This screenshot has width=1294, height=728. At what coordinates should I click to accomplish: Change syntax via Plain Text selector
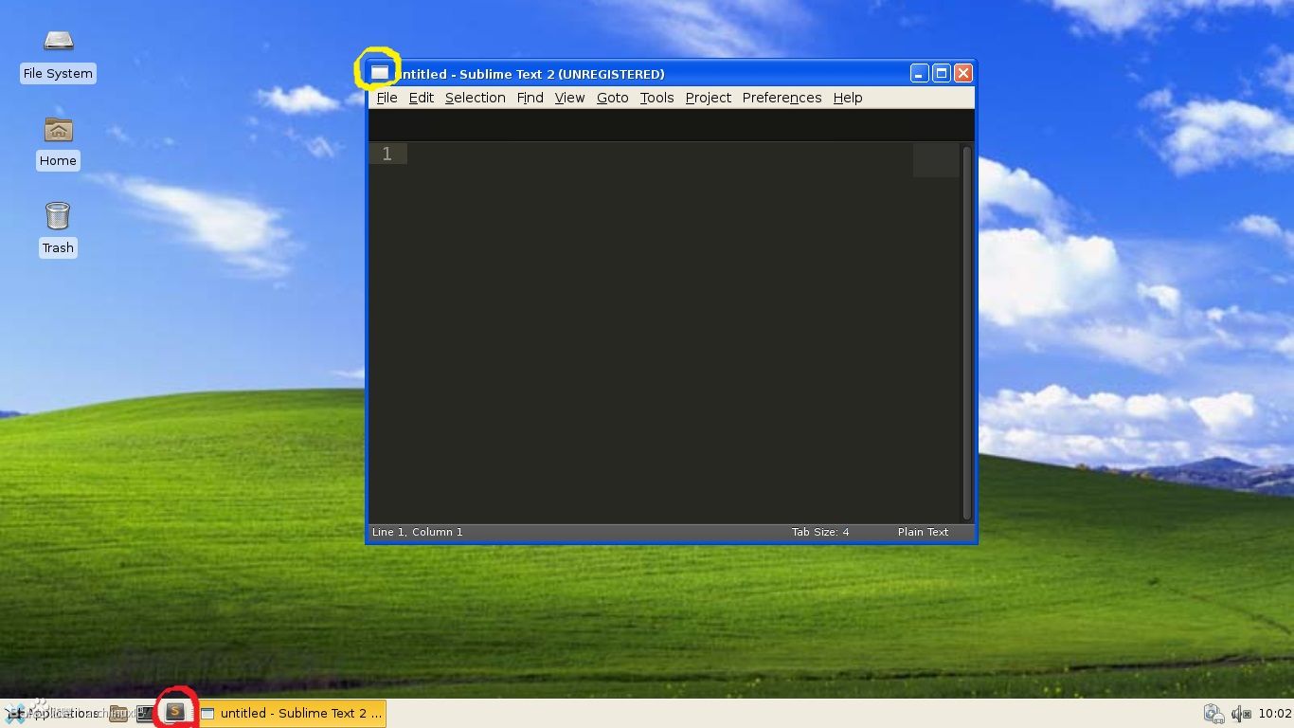point(923,532)
